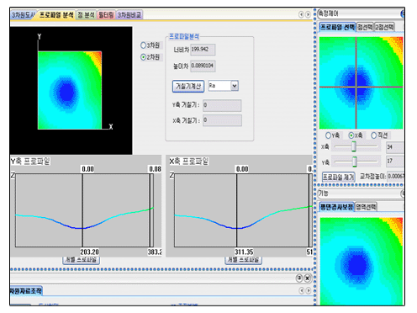The height and width of the screenshot is (313, 417).
Task: Select the 평면경사보정 tab
Action: [337, 207]
